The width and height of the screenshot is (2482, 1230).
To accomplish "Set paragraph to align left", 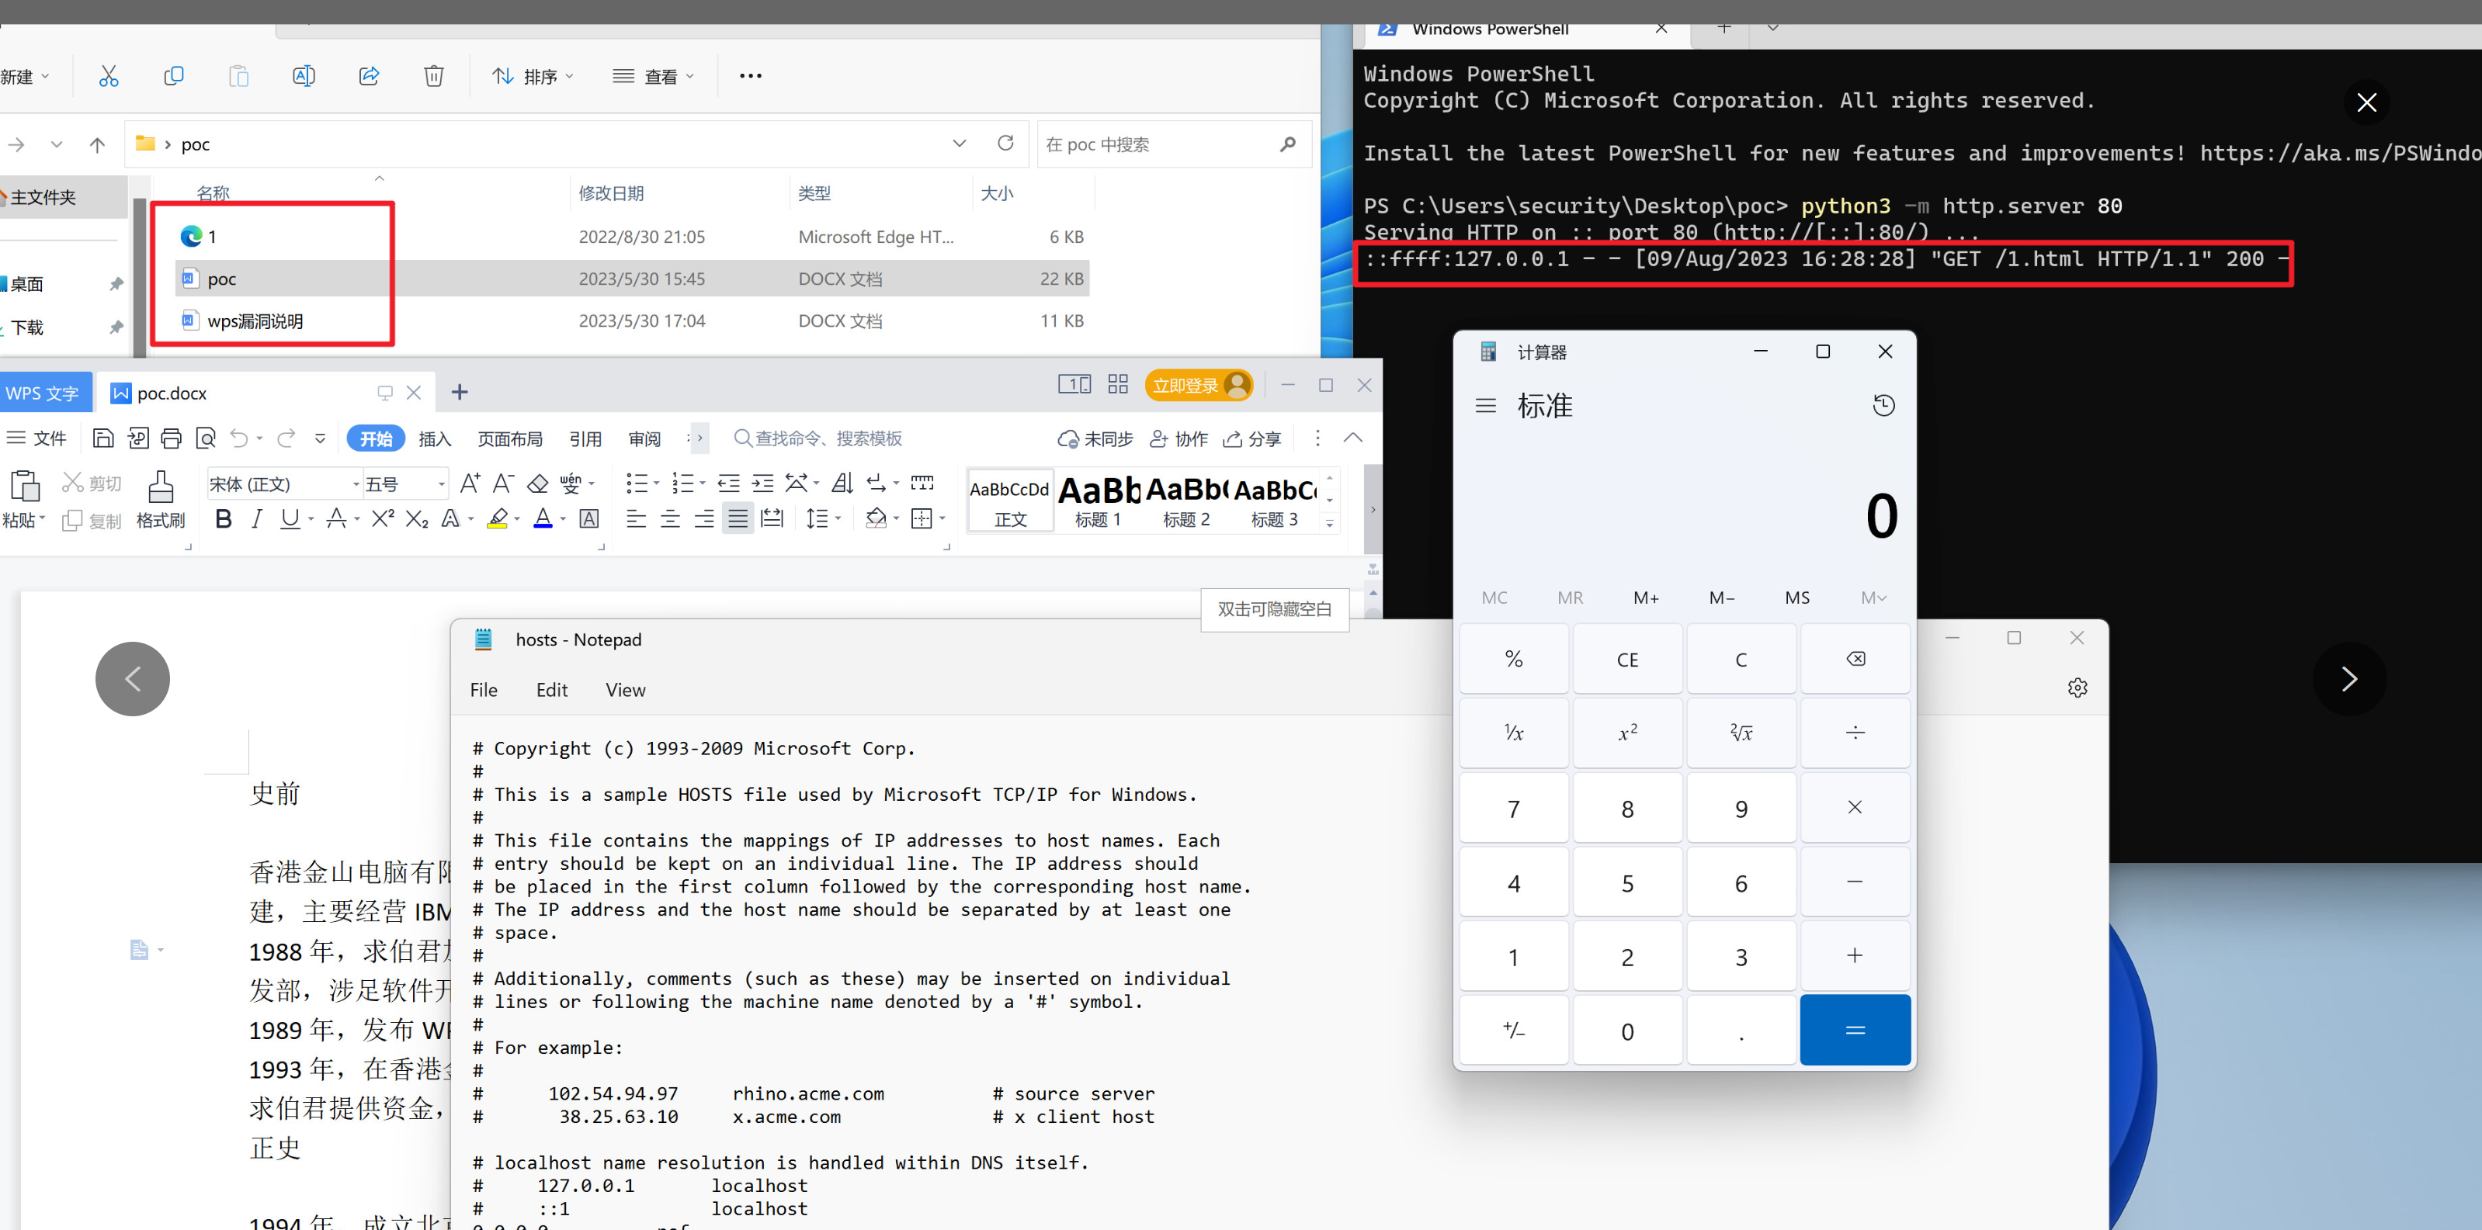I will [636, 519].
